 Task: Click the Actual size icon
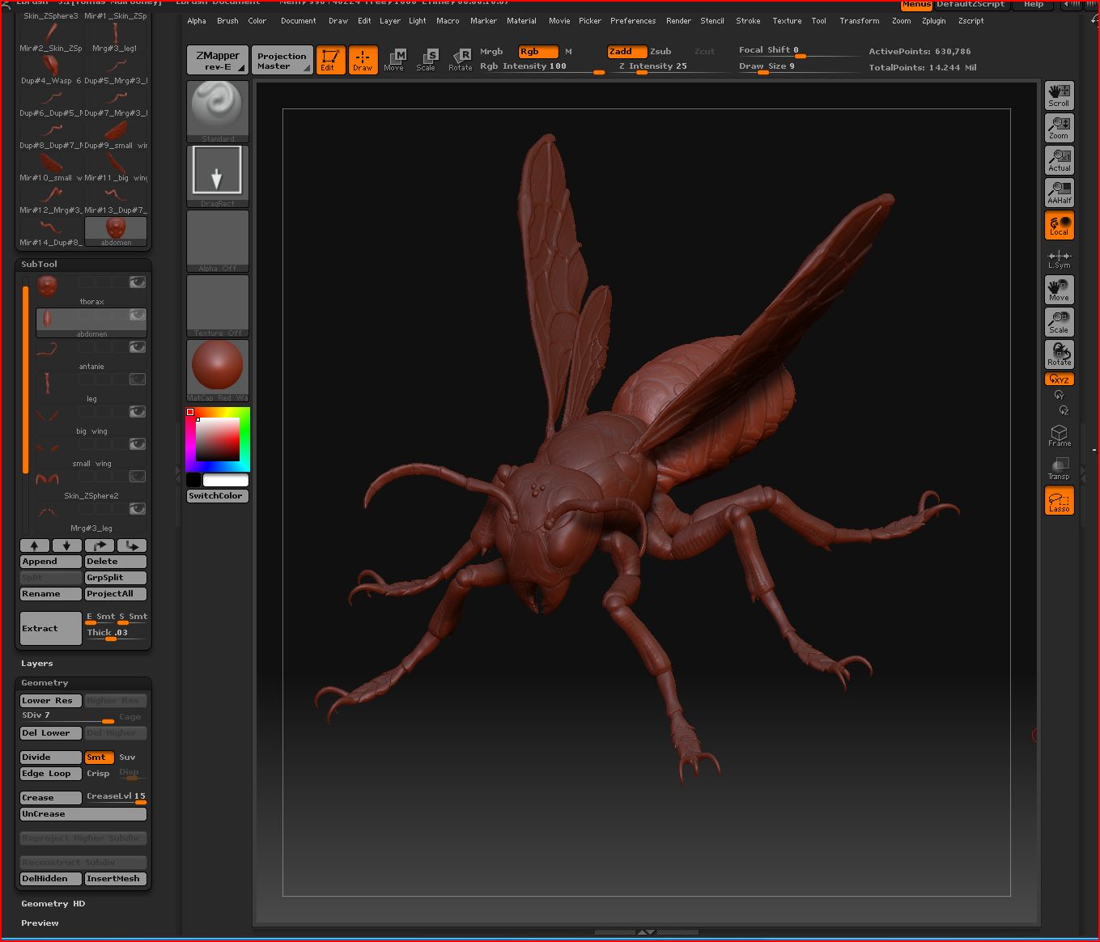[1059, 159]
